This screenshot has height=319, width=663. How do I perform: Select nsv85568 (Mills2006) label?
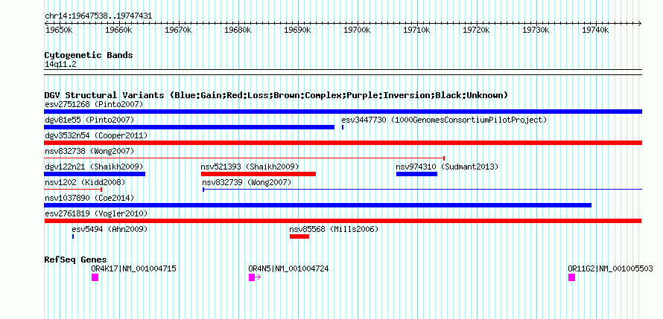pyautogui.click(x=334, y=229)
